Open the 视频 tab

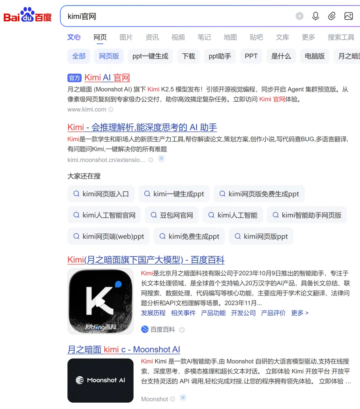tap(178, 37)
